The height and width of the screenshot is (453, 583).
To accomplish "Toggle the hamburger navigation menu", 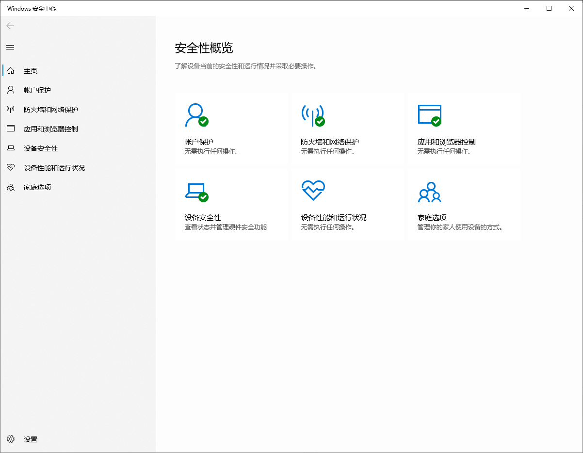I will coord(10,47).
